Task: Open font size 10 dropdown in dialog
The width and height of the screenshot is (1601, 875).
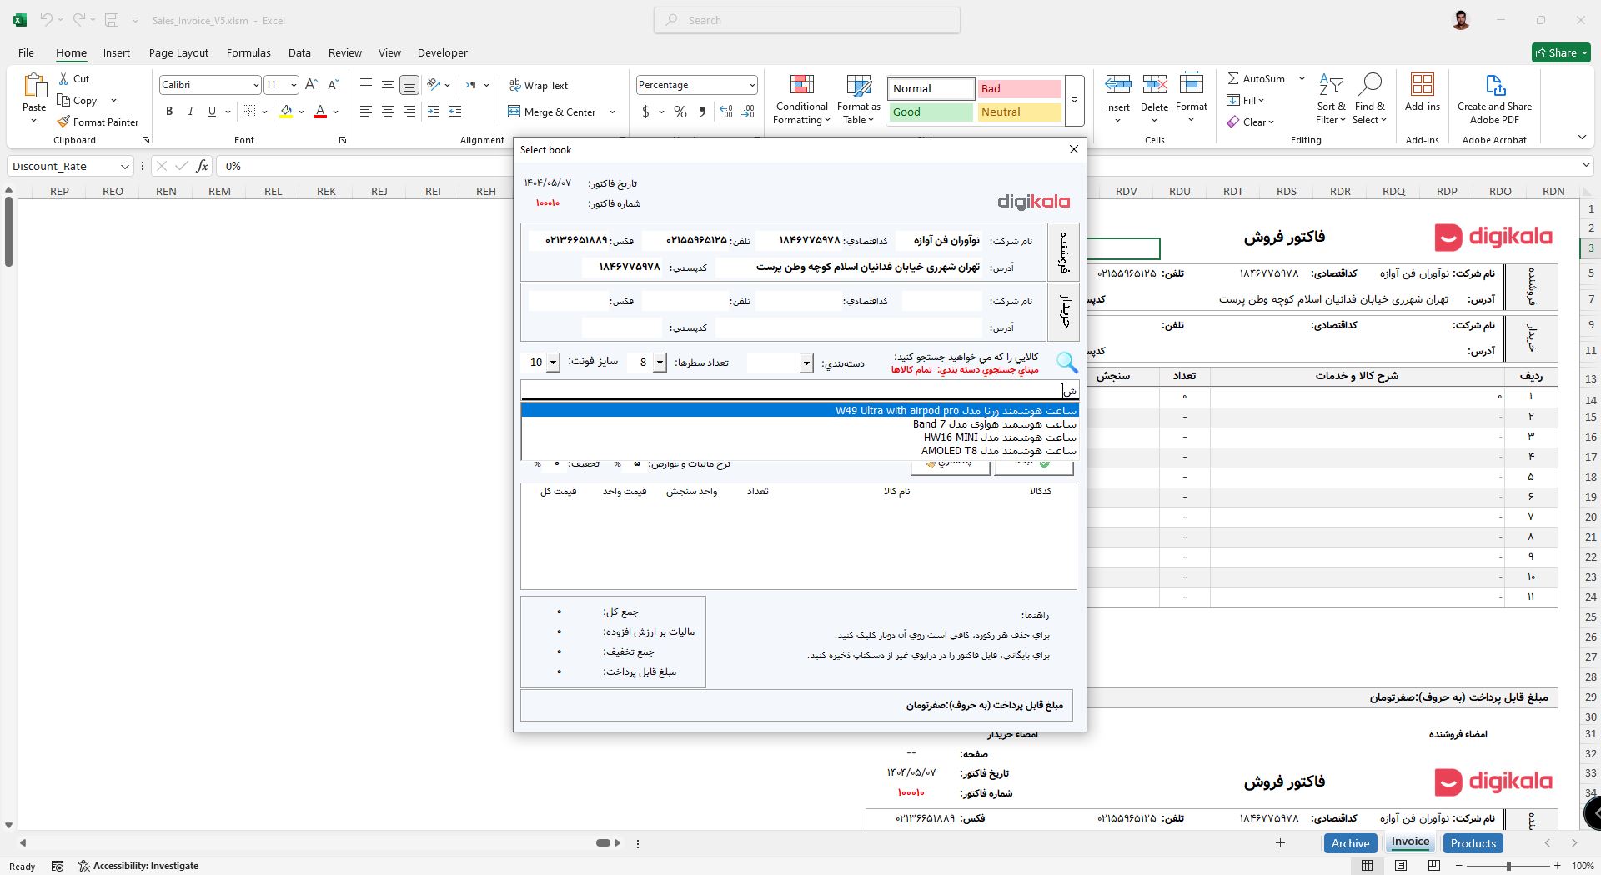Action: click(x=553, y=362)
